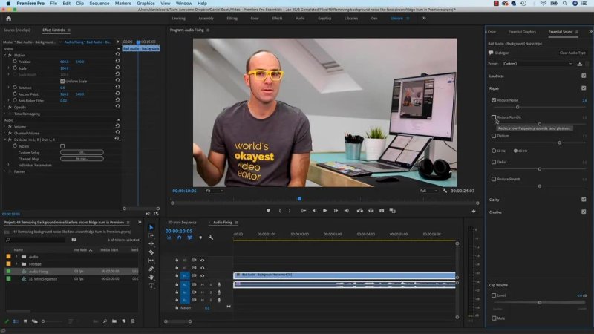Open the Sequence menu

pyautogui.click(x=99, y=4)
